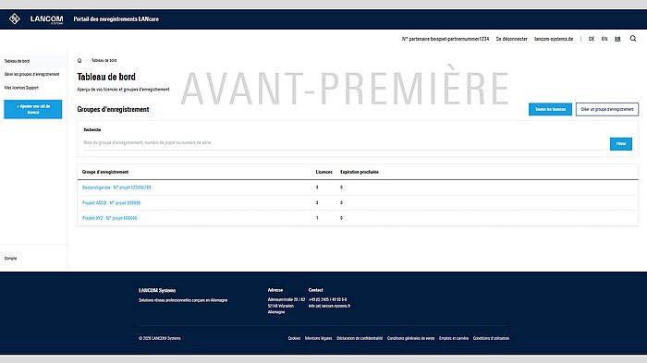This screenshot has height=363, width=647.
Task: Open Mes licences Support in sidebar
Action: click(x=21, y=88)
